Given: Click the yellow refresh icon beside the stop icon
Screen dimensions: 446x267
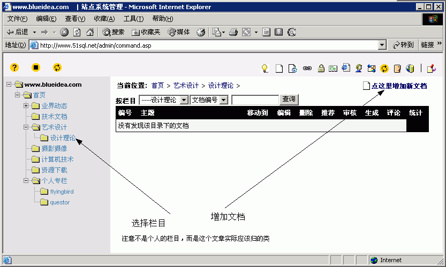Looking at the screenshot, I should pyautogui.click(x=57, y=67).
